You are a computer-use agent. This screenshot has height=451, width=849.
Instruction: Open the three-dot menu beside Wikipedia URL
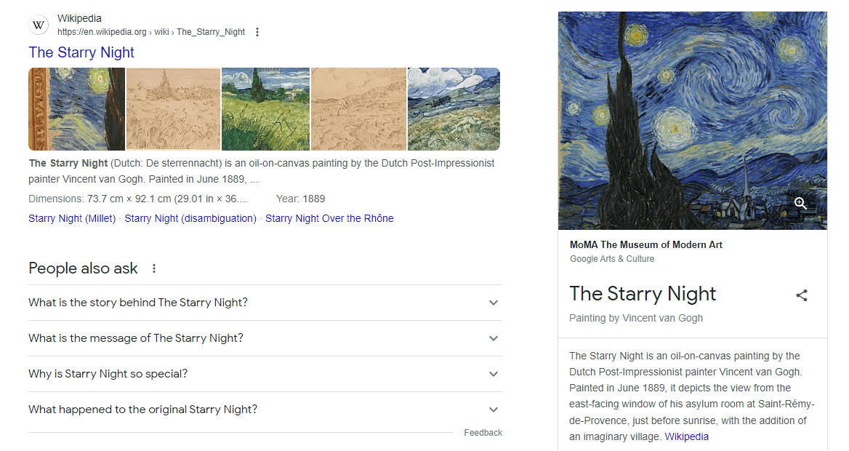(x=257, y=33)
